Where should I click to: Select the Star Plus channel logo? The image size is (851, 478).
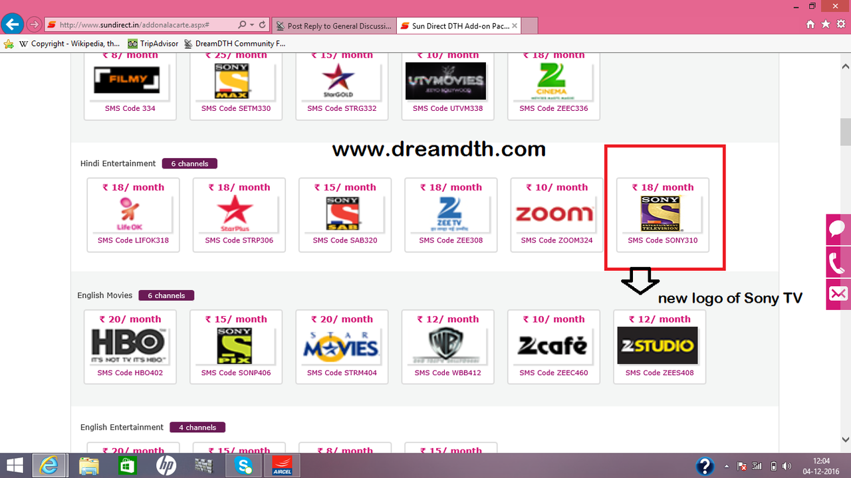[x=235, y=214]
